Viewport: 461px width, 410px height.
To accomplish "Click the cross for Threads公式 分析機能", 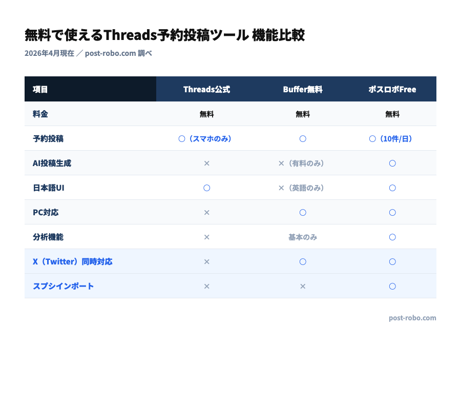I will click(x=207, y=237).
